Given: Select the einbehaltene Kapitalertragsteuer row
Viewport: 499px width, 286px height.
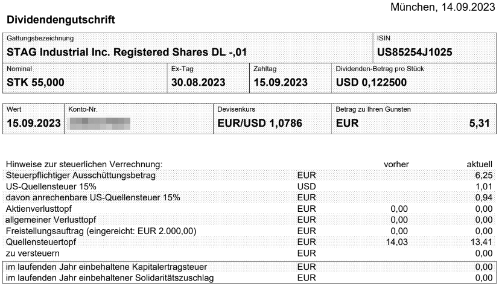Looking at the screenshot, I should coord(249,267).
